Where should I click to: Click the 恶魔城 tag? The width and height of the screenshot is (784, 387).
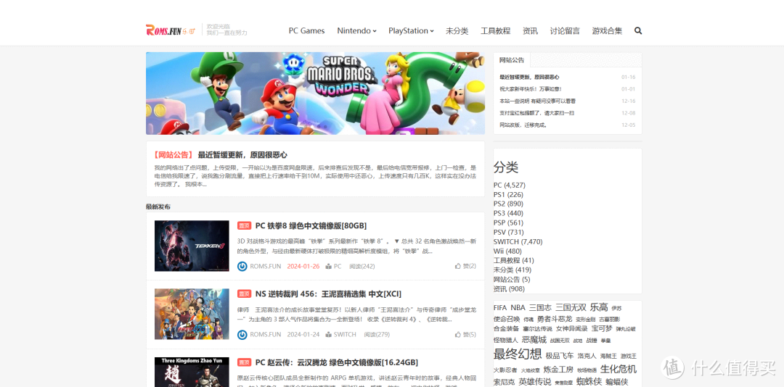click(534, 340)
